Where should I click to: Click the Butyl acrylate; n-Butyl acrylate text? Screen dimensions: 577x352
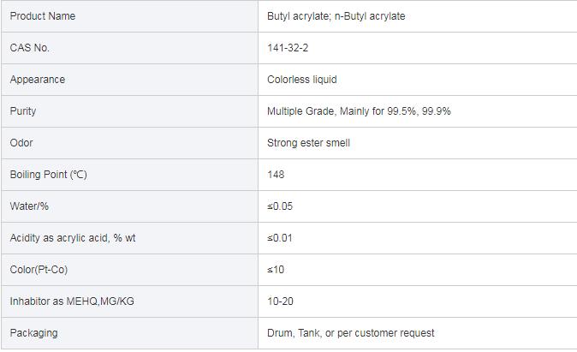pyautogui.click(x=336, y=16)
